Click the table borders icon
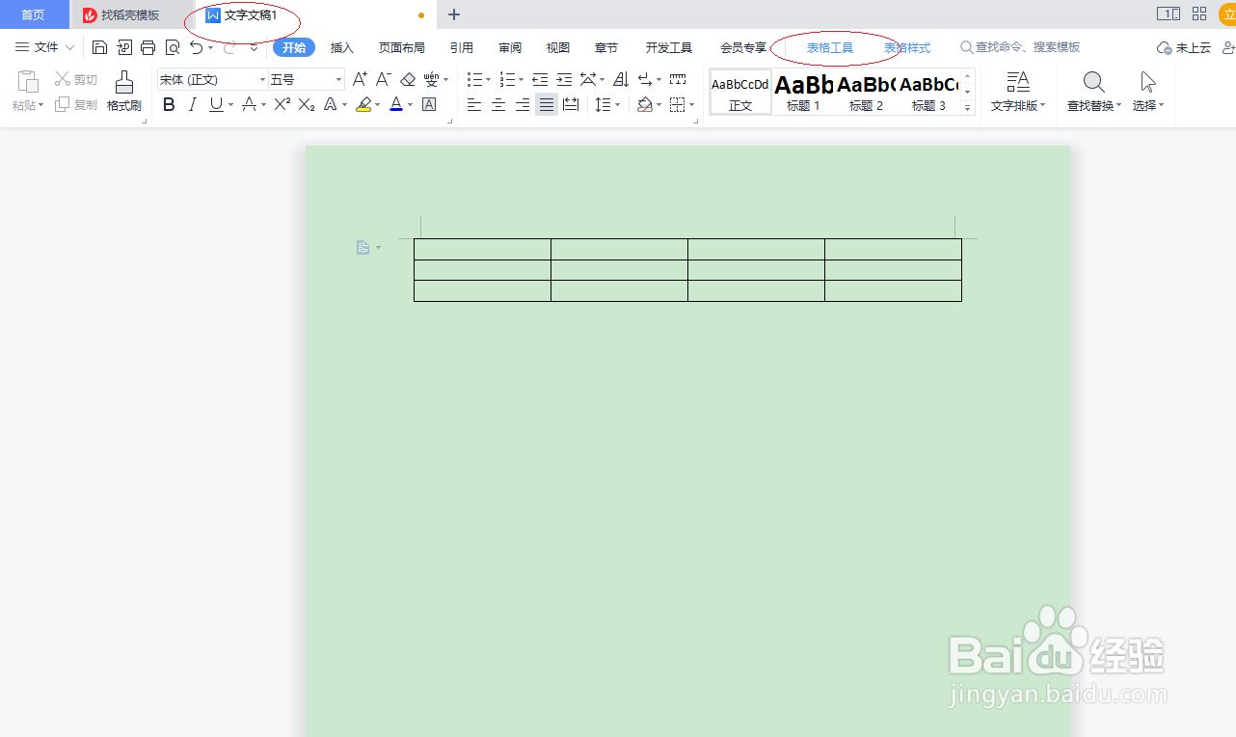This screenshot has width=1236, height=737. 678,104
